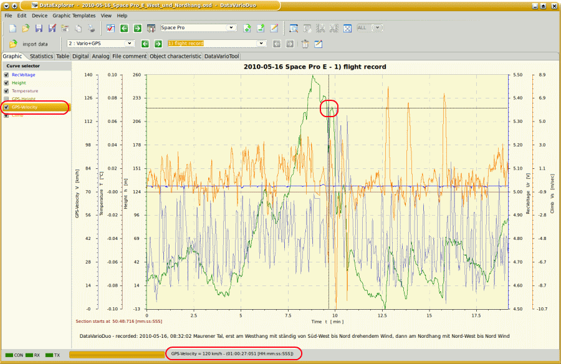Uncheck the RecVoltage curve checkbox
Screen dimensions: 561x364
point(6,75)
